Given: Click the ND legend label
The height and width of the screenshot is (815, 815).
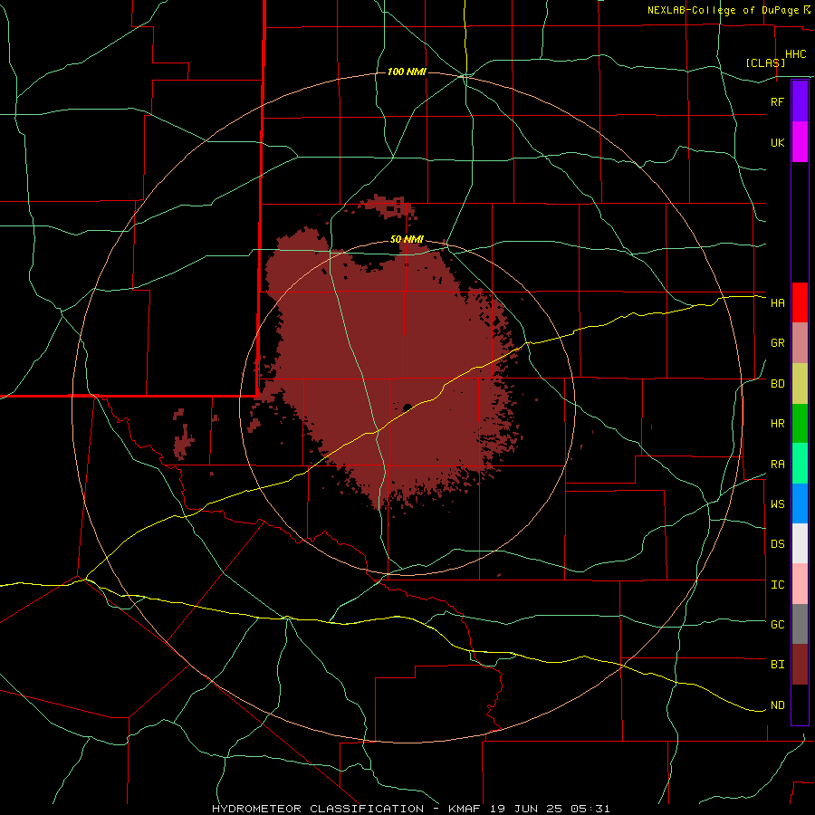Looking at the screenshot, I should (777, 705).
